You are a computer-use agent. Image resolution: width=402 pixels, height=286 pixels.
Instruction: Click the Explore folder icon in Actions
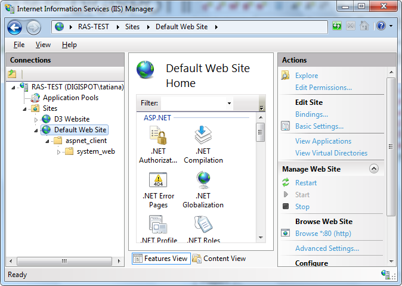tap(285, 76)
